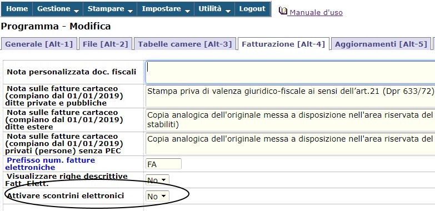This screenshot has height=211, width=435.
Task: Switch to the Generale [Alt-1] tab
Action: (39, 44)
